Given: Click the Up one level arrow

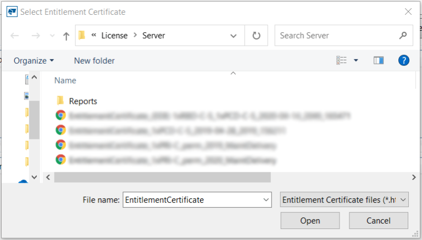Looking at the screenshot, I should click(66, 36).
